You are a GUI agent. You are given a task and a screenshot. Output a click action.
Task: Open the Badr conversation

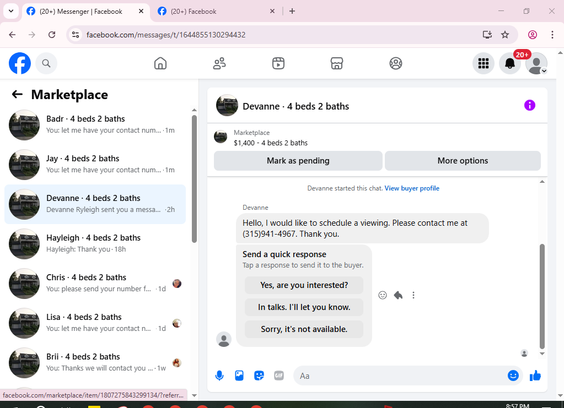(95, 124)
